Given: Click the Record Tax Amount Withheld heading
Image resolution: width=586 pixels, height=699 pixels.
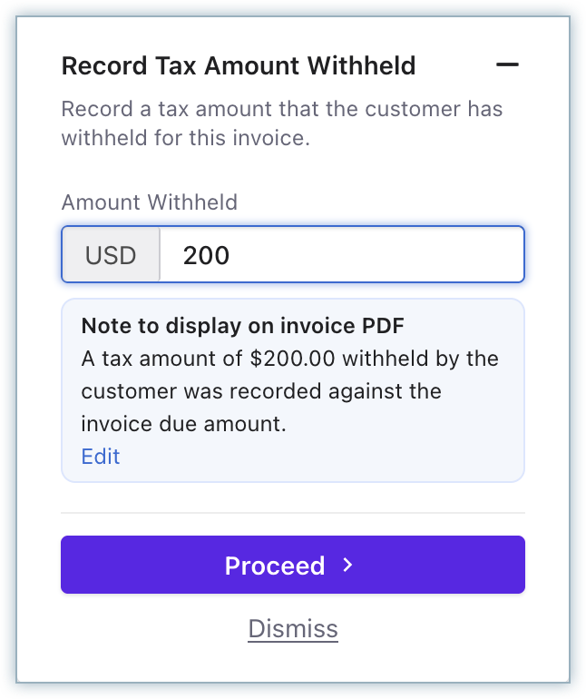Looking at the screenshot, I should (238, 65).
